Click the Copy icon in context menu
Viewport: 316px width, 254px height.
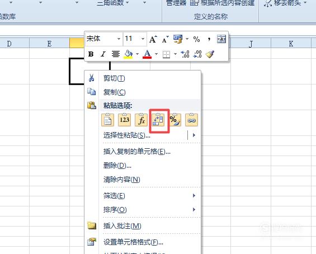(x=91, y=92)
